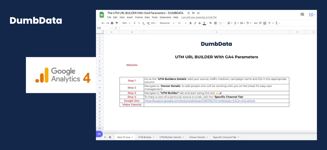This screenshot has width=327, height=150.
Task: Open the Format menu
Action: (x=139, y=17)
